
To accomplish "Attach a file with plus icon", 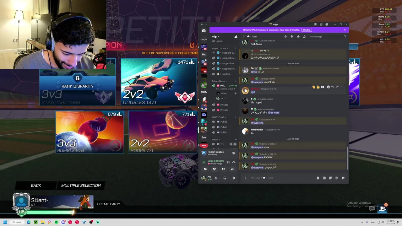I will (245, 178).
